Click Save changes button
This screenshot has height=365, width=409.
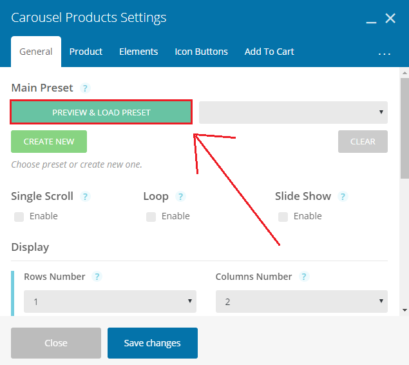153,343
